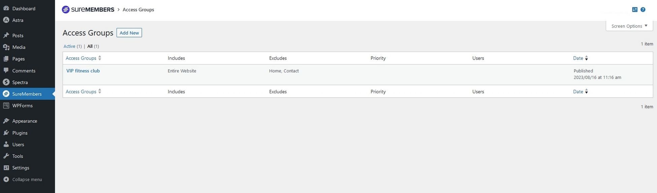Click the Media sidebar icon
This screenshot has height=193, width=657.
coord(6,47)
